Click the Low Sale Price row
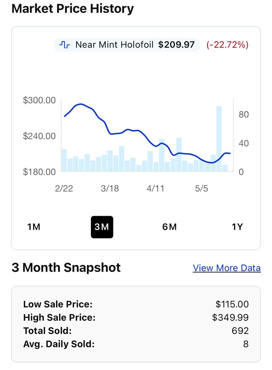The height and width of the screenshot is (370, 272). (x=136, y=304)
